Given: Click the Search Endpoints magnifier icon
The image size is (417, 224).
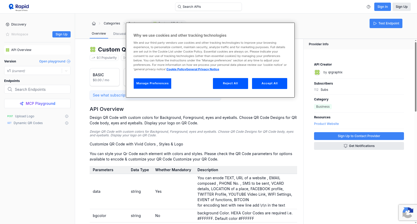Looking at the screenshot, I should pos(10,89).
